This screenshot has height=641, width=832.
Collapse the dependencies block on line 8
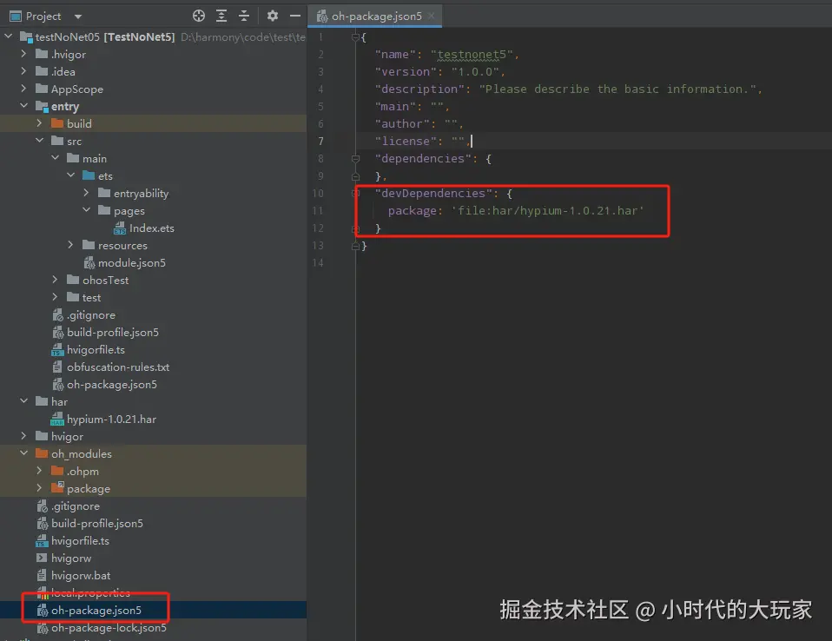356,158
